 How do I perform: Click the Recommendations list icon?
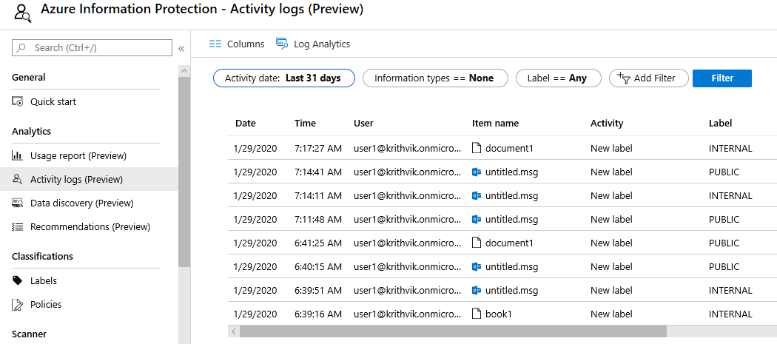[x=17, y=226]
